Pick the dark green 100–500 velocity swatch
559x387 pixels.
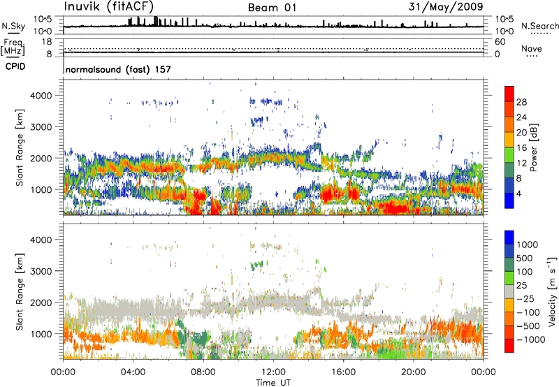pyautogui.click(x=509, y=265)
